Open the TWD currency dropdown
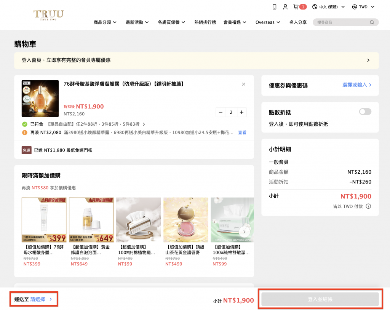Screen dimensions: 390x310 [x=363, y=7]
